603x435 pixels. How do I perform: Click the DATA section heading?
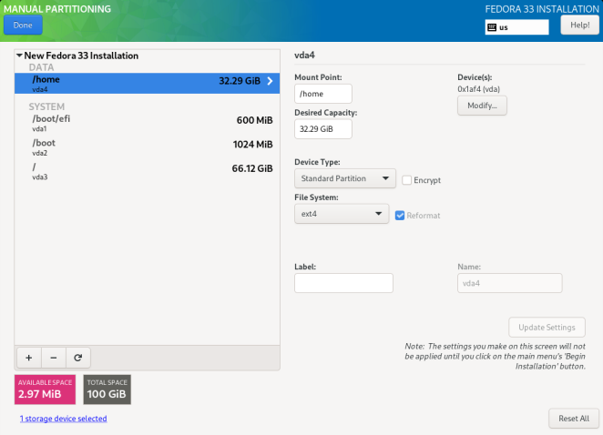41,67
